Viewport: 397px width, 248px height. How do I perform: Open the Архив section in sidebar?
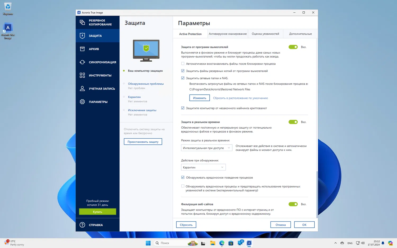point(97,49)
